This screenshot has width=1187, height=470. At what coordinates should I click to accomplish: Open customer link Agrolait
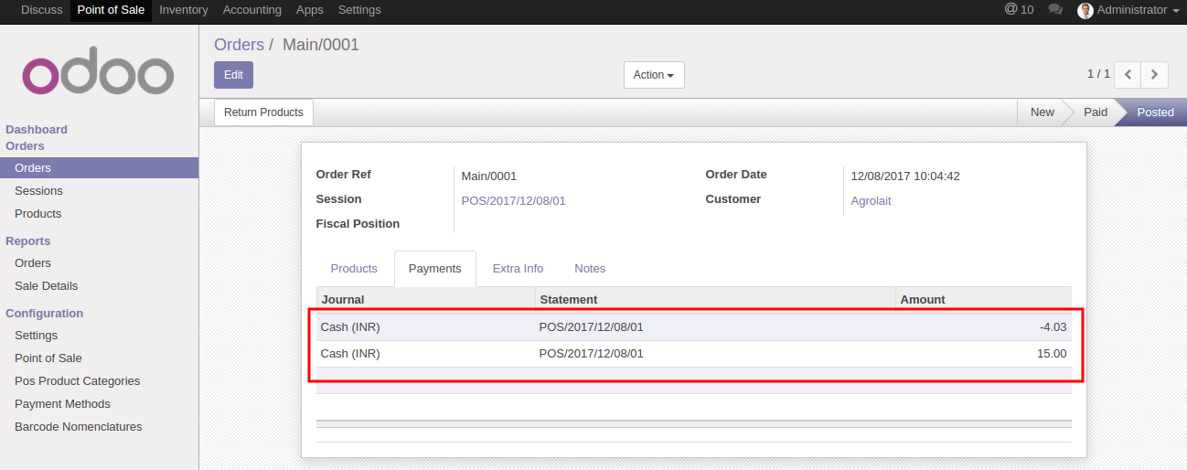coord(871,200)
